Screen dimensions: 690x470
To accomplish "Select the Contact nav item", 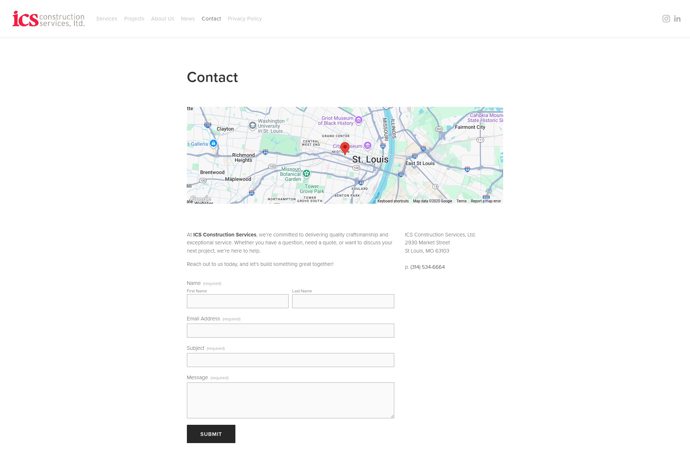I will click(211, 19).
